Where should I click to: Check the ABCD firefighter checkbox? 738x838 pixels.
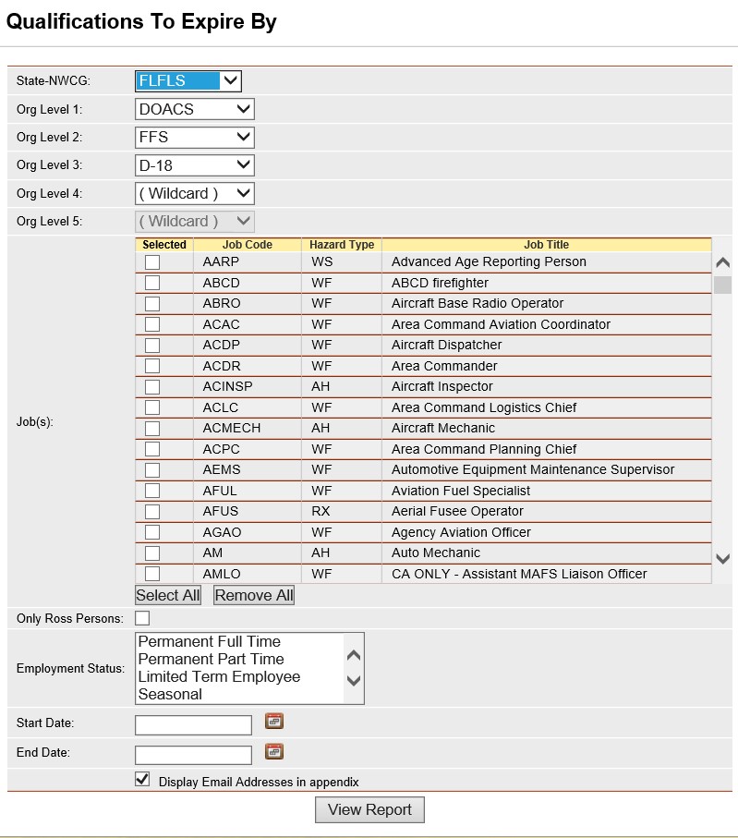[x=152, y=283]
